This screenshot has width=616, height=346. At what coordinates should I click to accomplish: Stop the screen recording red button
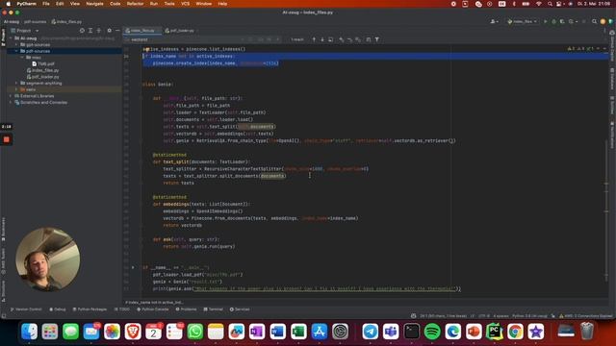tap(7, 139)
